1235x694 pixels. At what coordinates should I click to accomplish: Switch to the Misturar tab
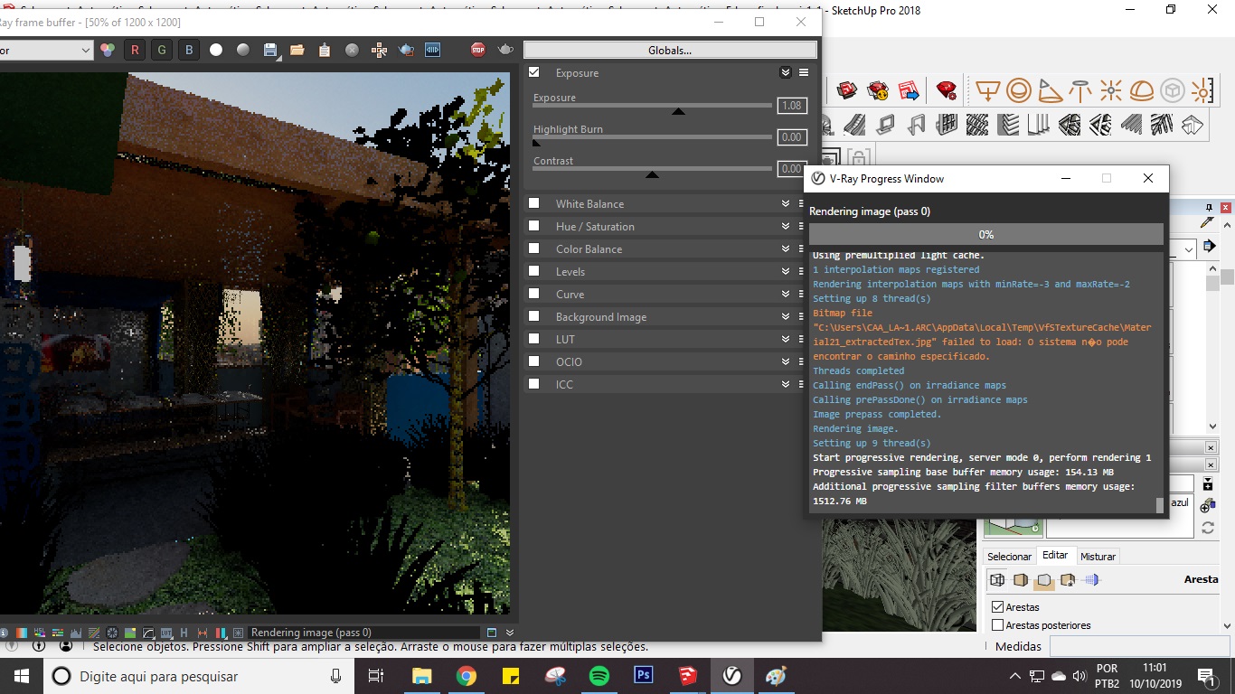[1098, 557]
